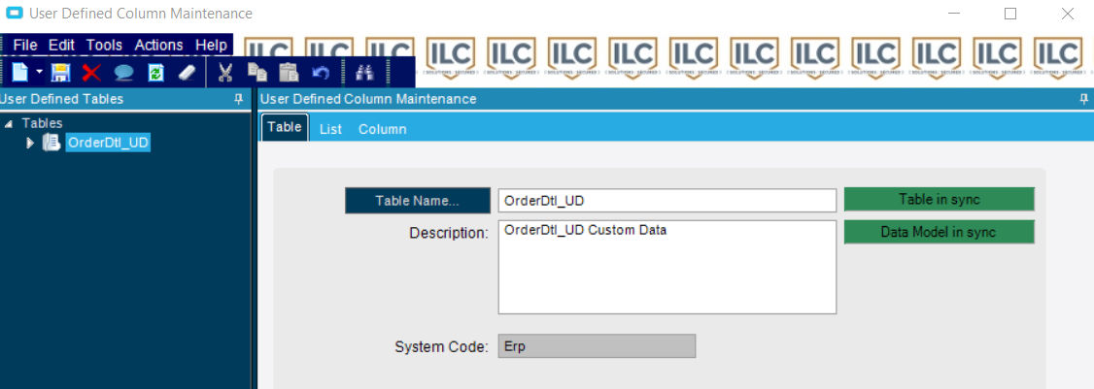The image size is (1094, 389).
Task: Click the Undo arrow icon
Action: (x=321, y=73)
